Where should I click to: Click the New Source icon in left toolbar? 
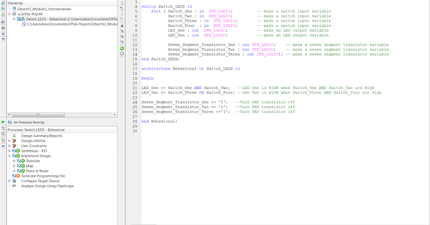[x=3, y=3]
